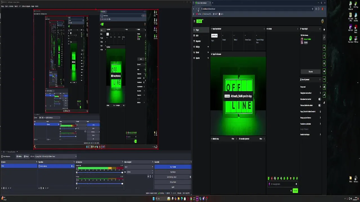Click Kaydı Başlat button in OBS Kontroller
Viewport: 360px width, 202px height.
(x=173, y=172)
